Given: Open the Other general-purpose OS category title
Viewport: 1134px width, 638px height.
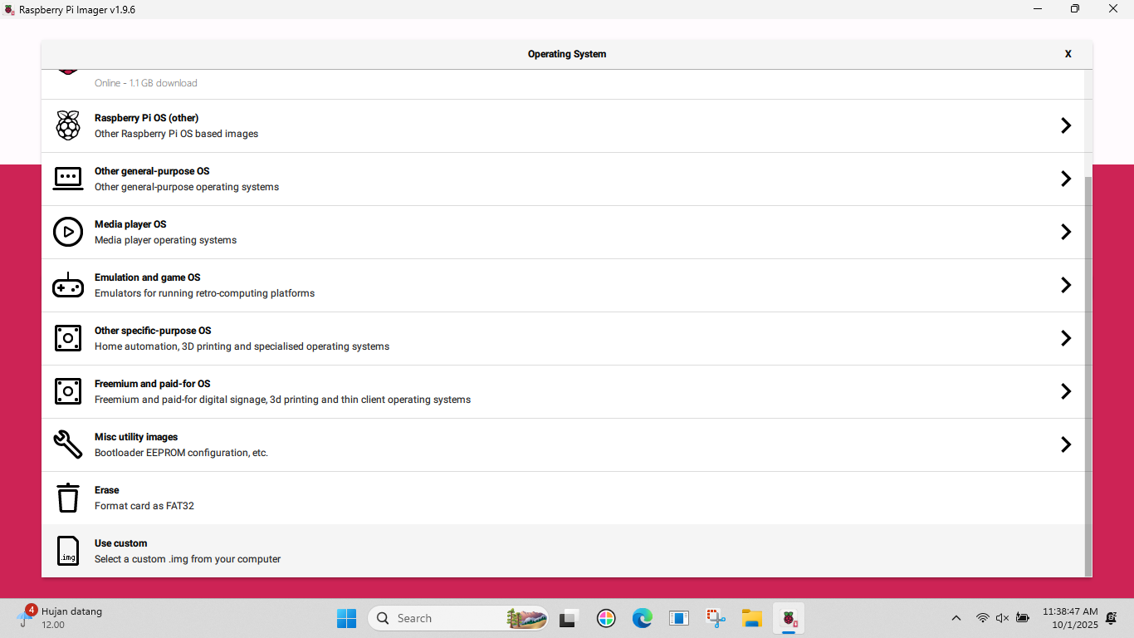Looking at the screenshot, I should click(x=151, y=171).
